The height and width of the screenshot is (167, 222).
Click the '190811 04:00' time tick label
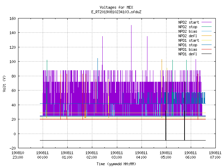pos(141,155)
